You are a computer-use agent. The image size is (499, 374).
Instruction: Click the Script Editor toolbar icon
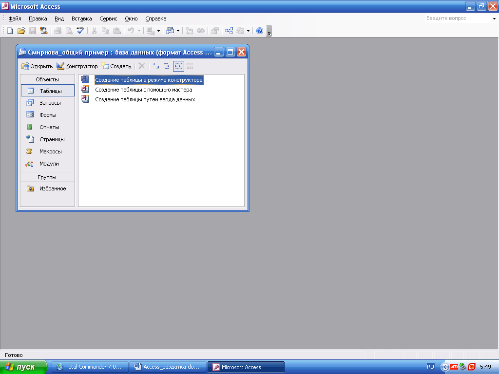201,31
